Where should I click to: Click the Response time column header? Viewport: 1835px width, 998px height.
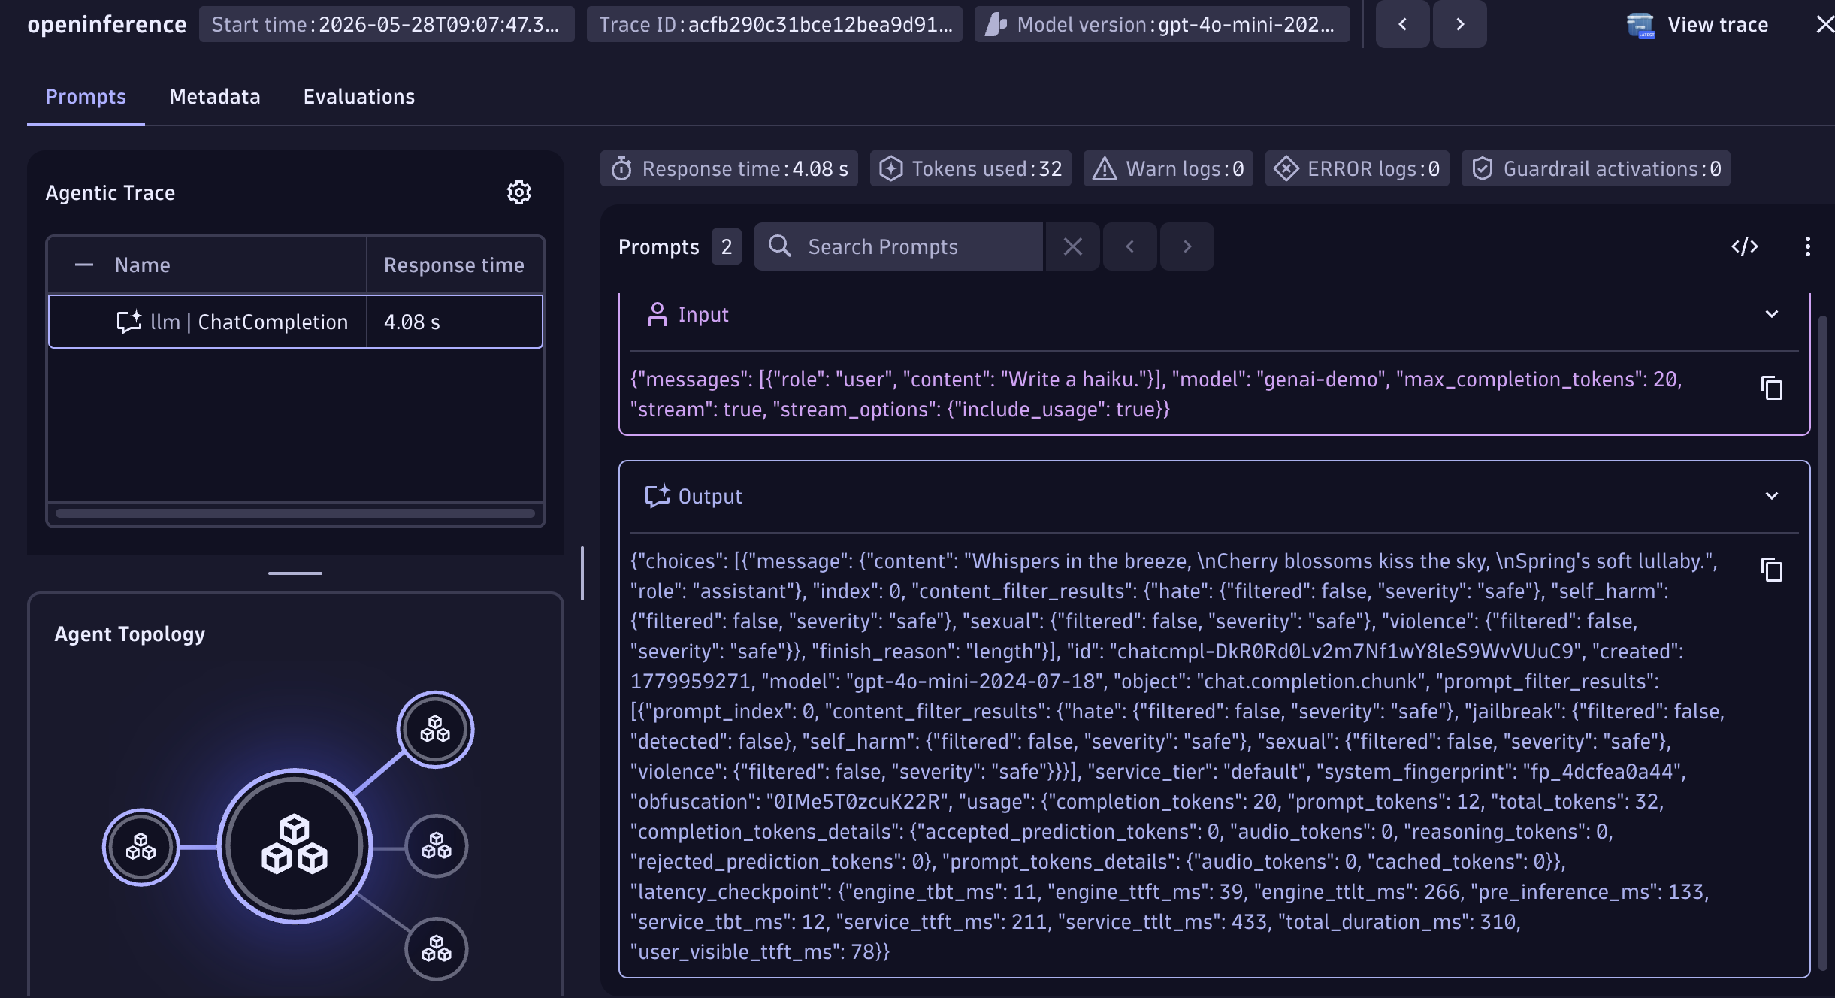[454, 265]
